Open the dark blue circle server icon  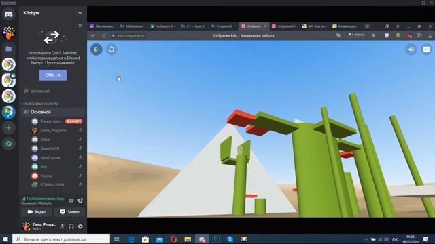9,112
